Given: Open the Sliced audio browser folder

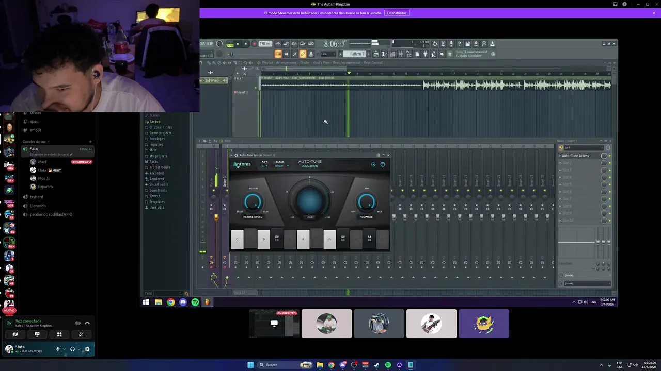Looking at the screenshot, I should click(156, 184).
